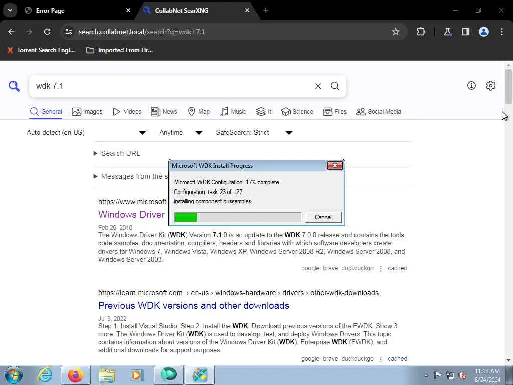Open the Chrome profile avatar
The width and height of the screenshot is (513, 385).
[x=484, y=32]
